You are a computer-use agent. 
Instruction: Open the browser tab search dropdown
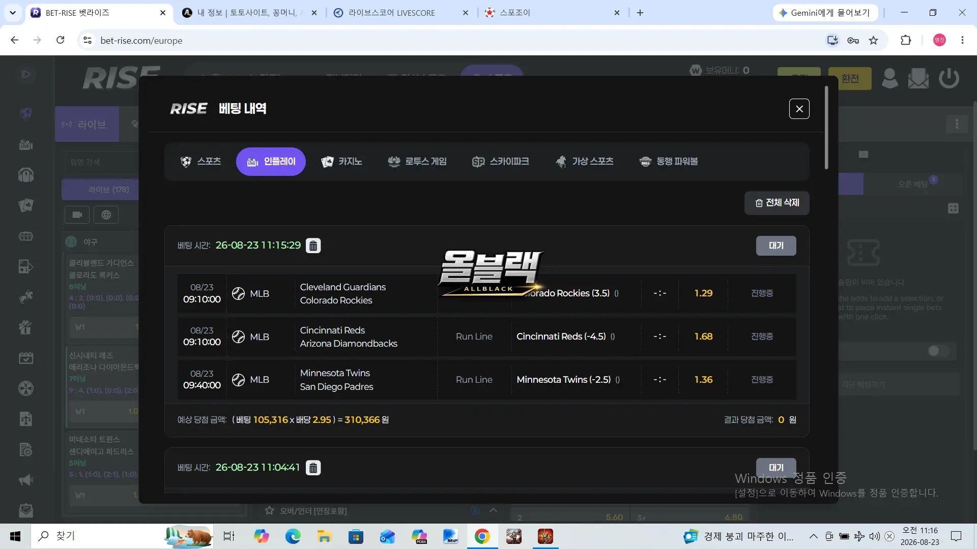point(13,13)
